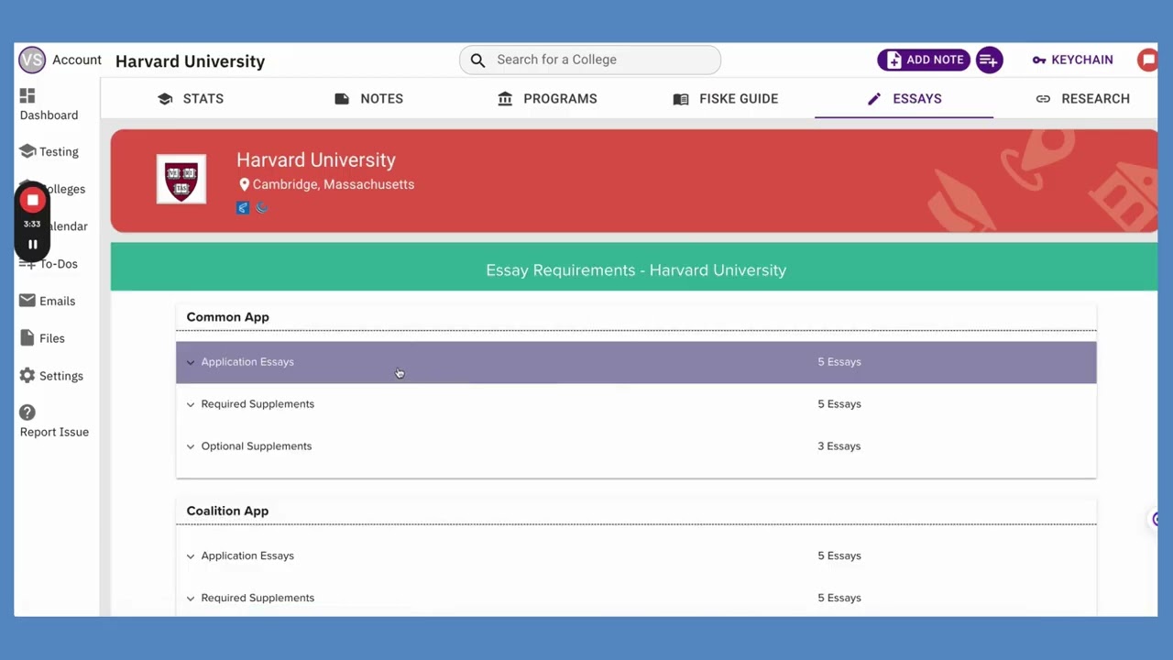The image size is (1173, 660).
Task: Open Dashboard in the sidebar
Action: [x=49, y=115]
